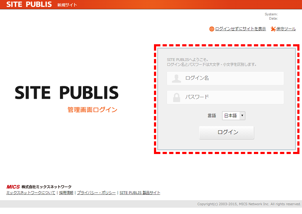The height and width of the screenshot is (214, 302).
Task: Click the user silhouette icon in login field
Action: click(177, 78)
